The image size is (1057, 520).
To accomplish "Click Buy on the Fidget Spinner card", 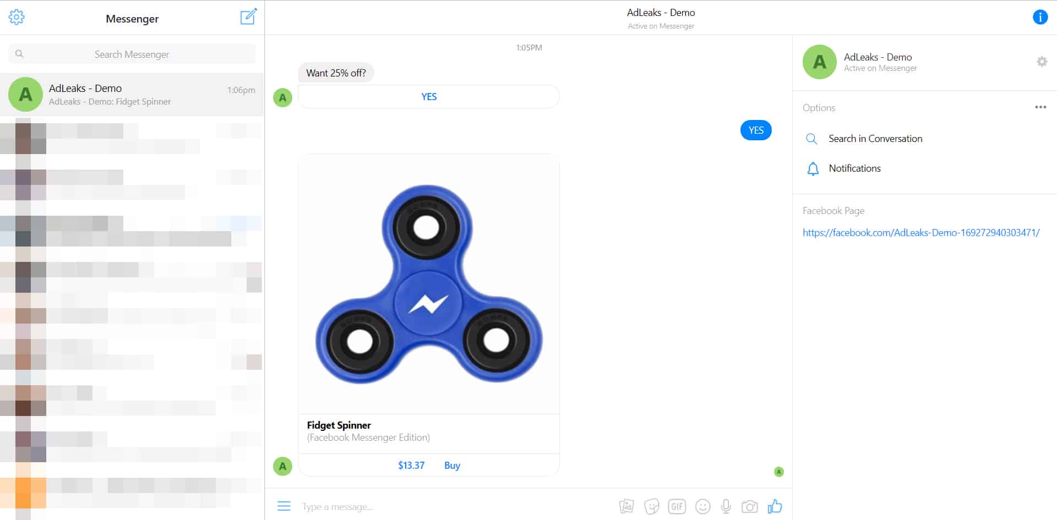I will click(452, 466).
